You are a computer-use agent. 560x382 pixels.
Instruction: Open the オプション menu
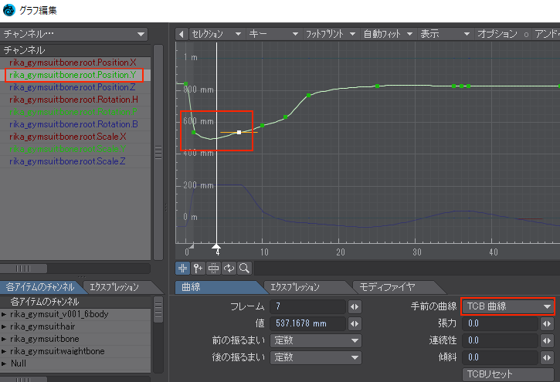(x=503, y=34)
